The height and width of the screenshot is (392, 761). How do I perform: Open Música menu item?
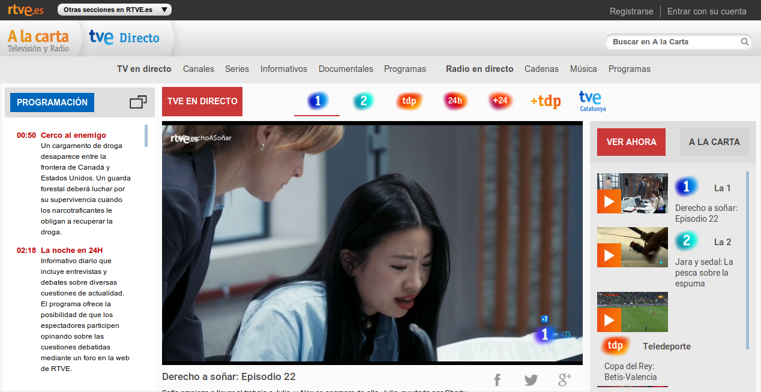[x=583, y=69]
